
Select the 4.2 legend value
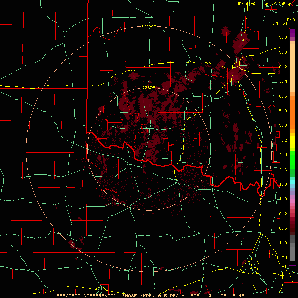(x=283, y=140)
